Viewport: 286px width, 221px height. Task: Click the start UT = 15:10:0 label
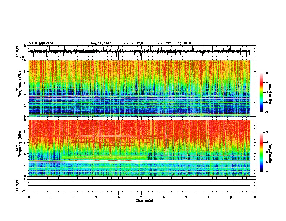174,43
